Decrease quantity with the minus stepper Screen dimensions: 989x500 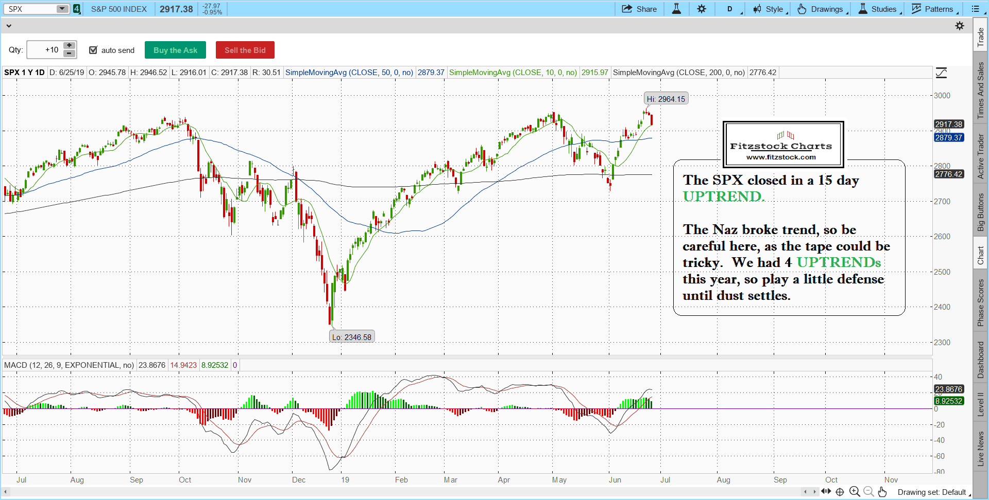pos(69,53)
